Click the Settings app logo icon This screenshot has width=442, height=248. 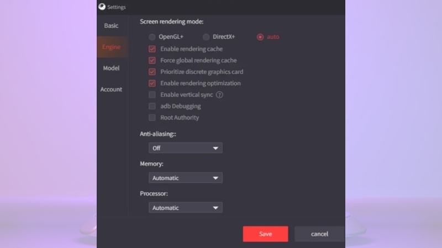tap(101, 7)
